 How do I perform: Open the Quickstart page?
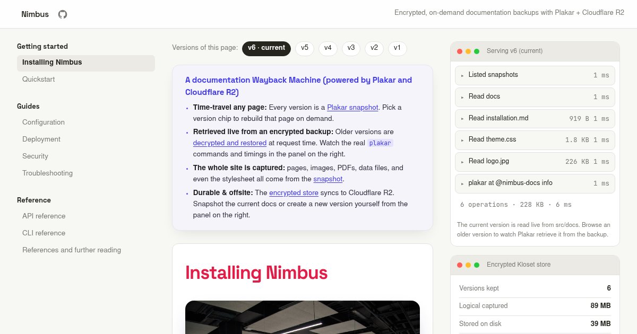[86, 80]
